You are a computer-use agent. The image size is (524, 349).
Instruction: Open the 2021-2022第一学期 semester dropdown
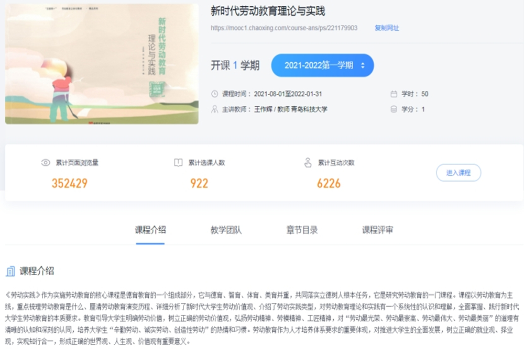click(x=322, y=65)
